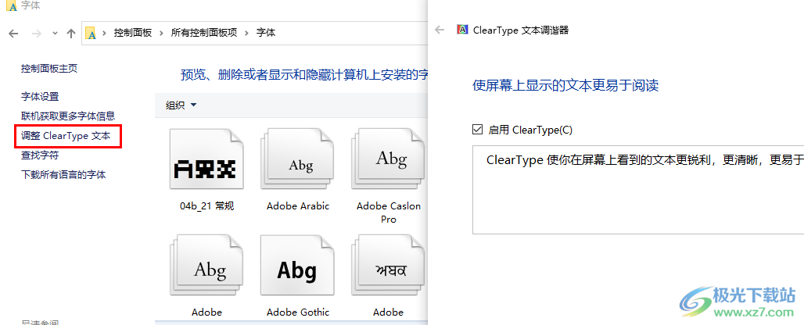Open 联机获取更多字体信息 link
Screen dimensions: 804x325
coord(68,116)
